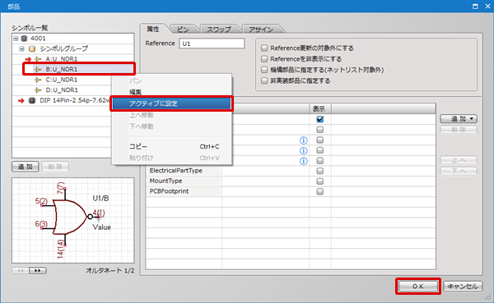494x303 pixels.
Task: Enable 非実装部品に指定する checkbox
Action: pos(264,80)
